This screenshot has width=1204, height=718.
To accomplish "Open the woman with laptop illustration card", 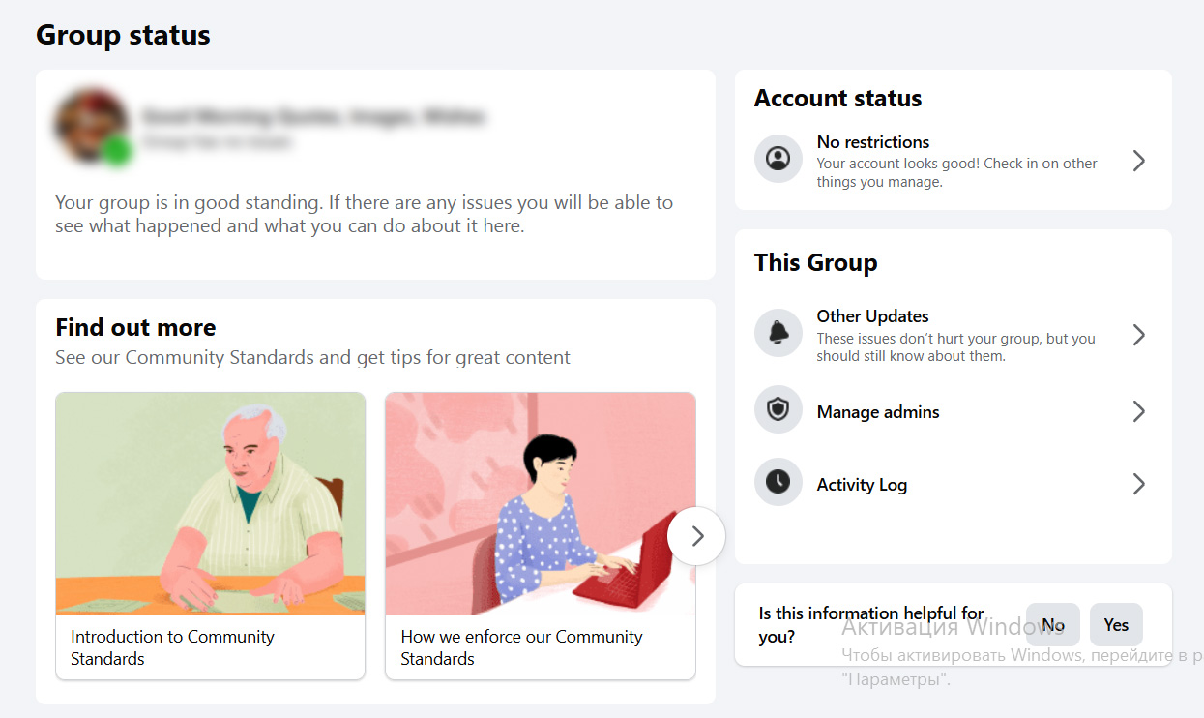I will point(540,503).
